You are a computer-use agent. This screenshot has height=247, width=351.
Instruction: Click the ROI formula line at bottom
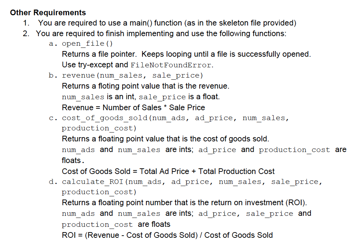[167, 235]
